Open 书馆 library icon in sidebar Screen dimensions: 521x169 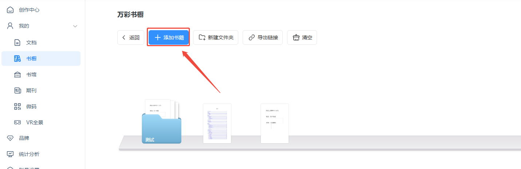point(17,75)
